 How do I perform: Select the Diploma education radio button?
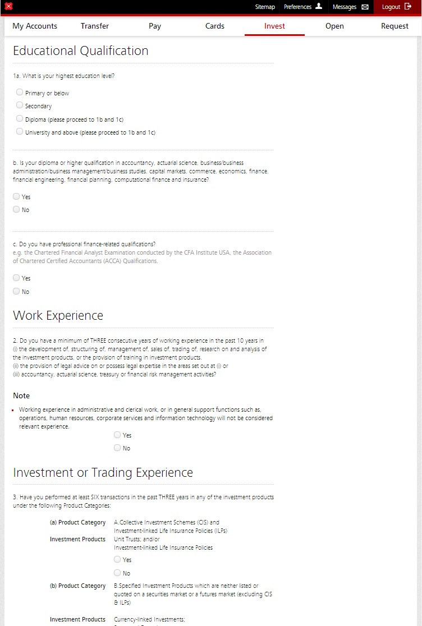pos(20,118)
